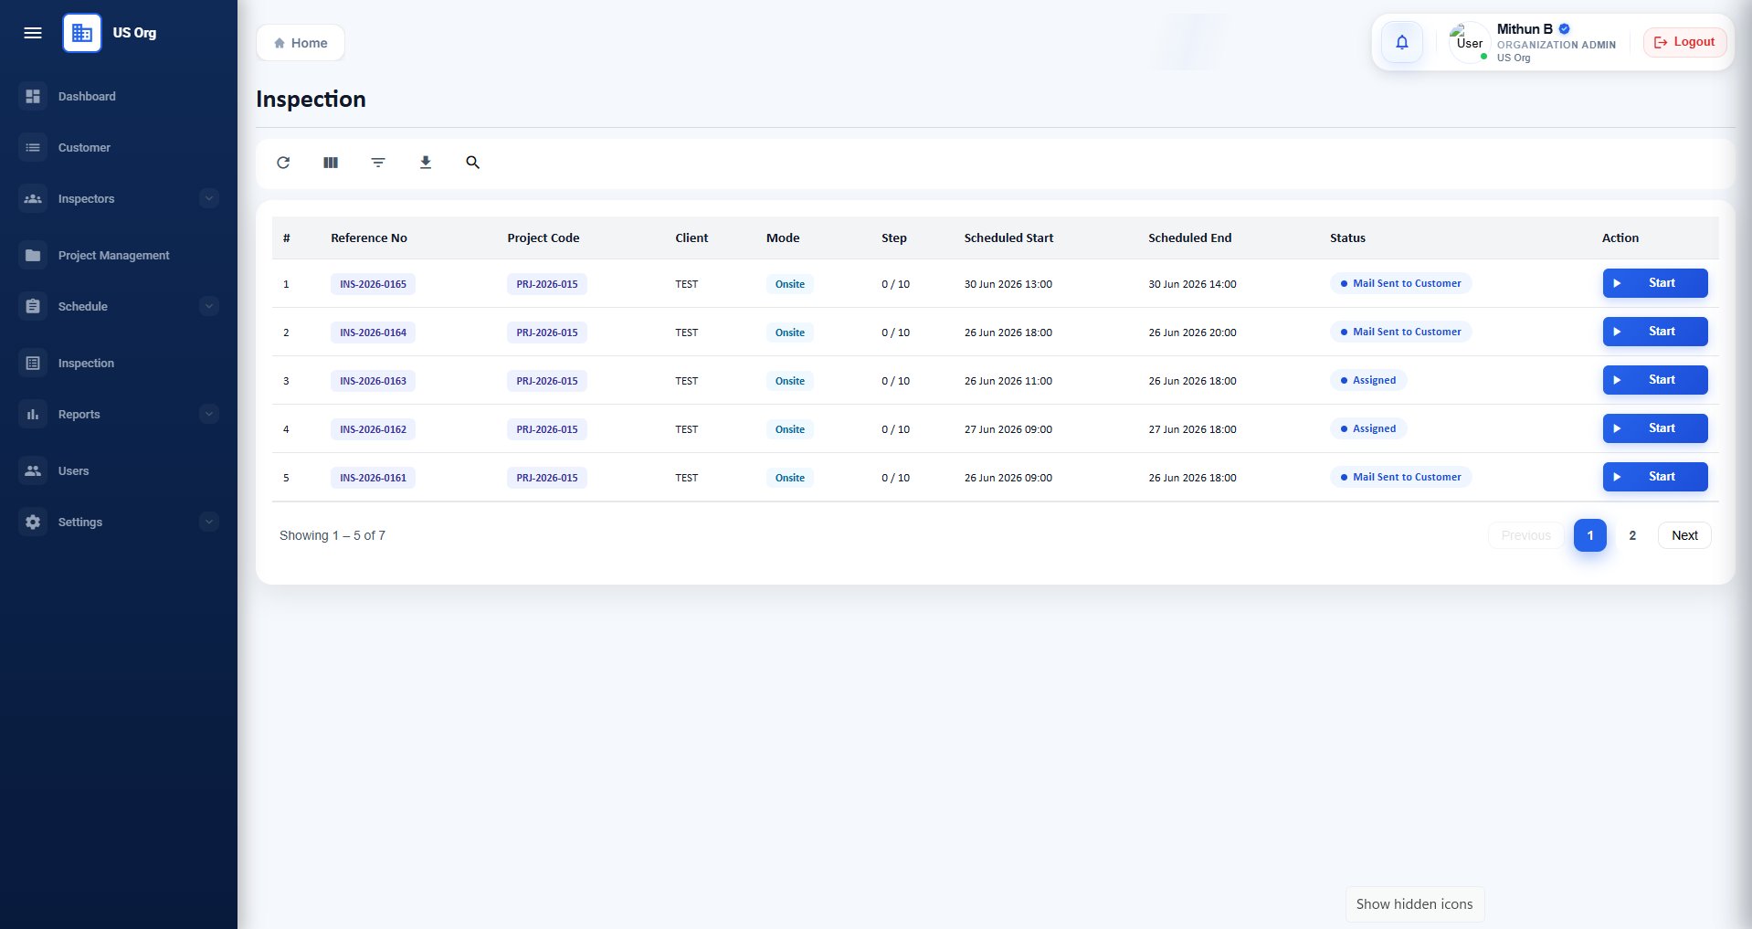Image resolution: width=1752 pixels, height=929 pixels.
Task: Click the Home breadcrumb button
Action: click(x=301, y=43)
